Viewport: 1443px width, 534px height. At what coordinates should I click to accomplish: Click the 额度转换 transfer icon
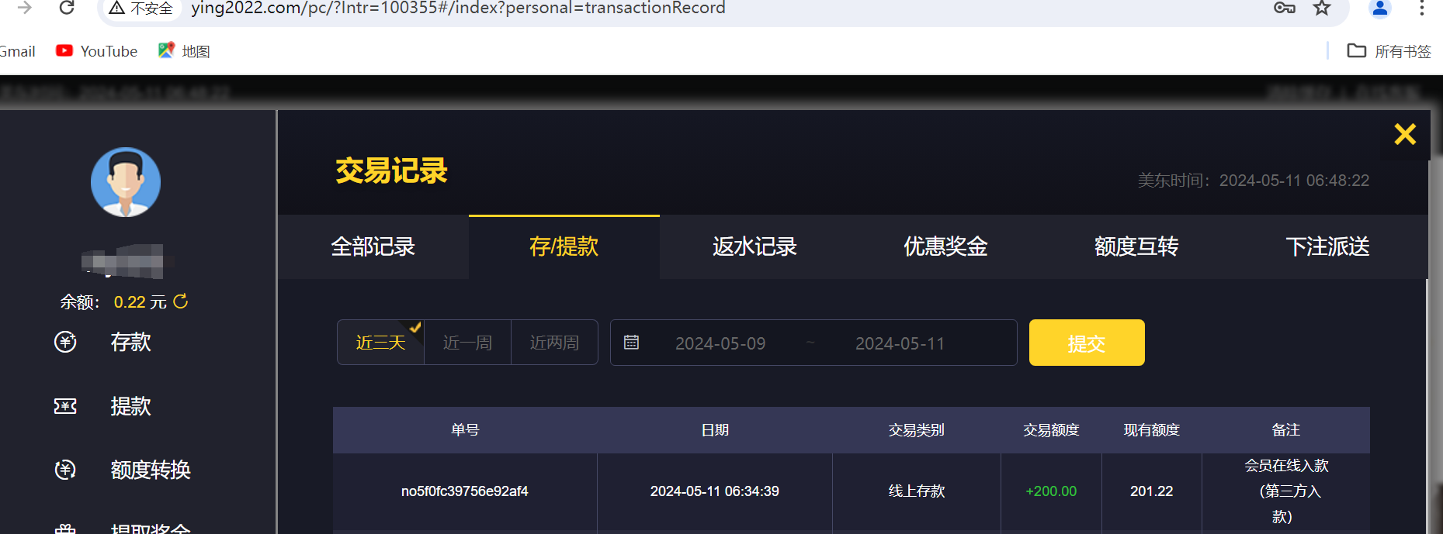pyautogui.click(x=65, y=470)
